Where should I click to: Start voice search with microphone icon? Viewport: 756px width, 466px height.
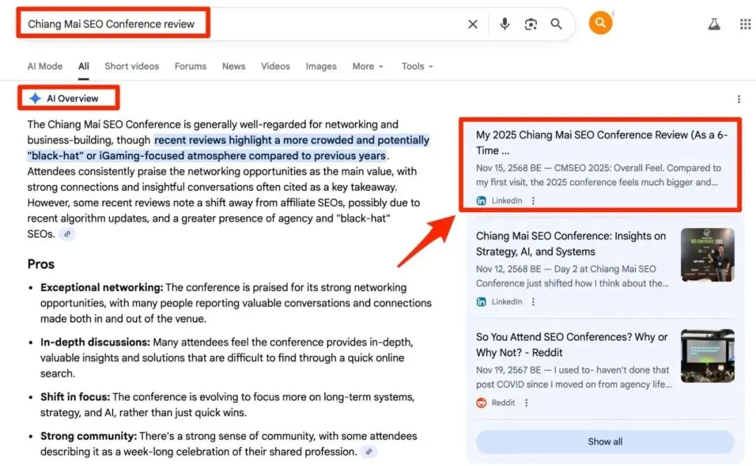[504, 24]
